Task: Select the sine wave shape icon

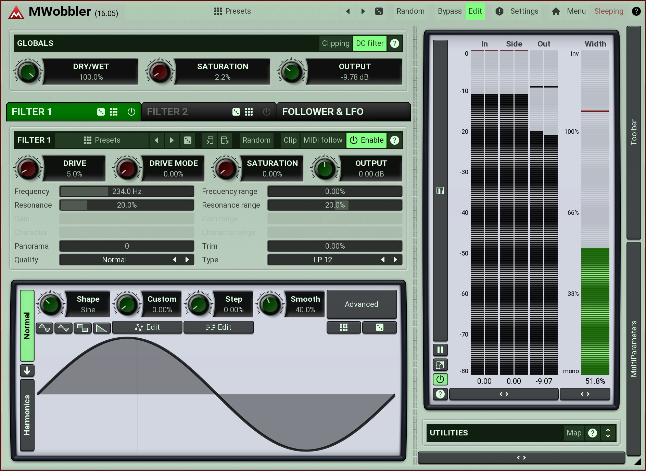Action: (45, 328)
